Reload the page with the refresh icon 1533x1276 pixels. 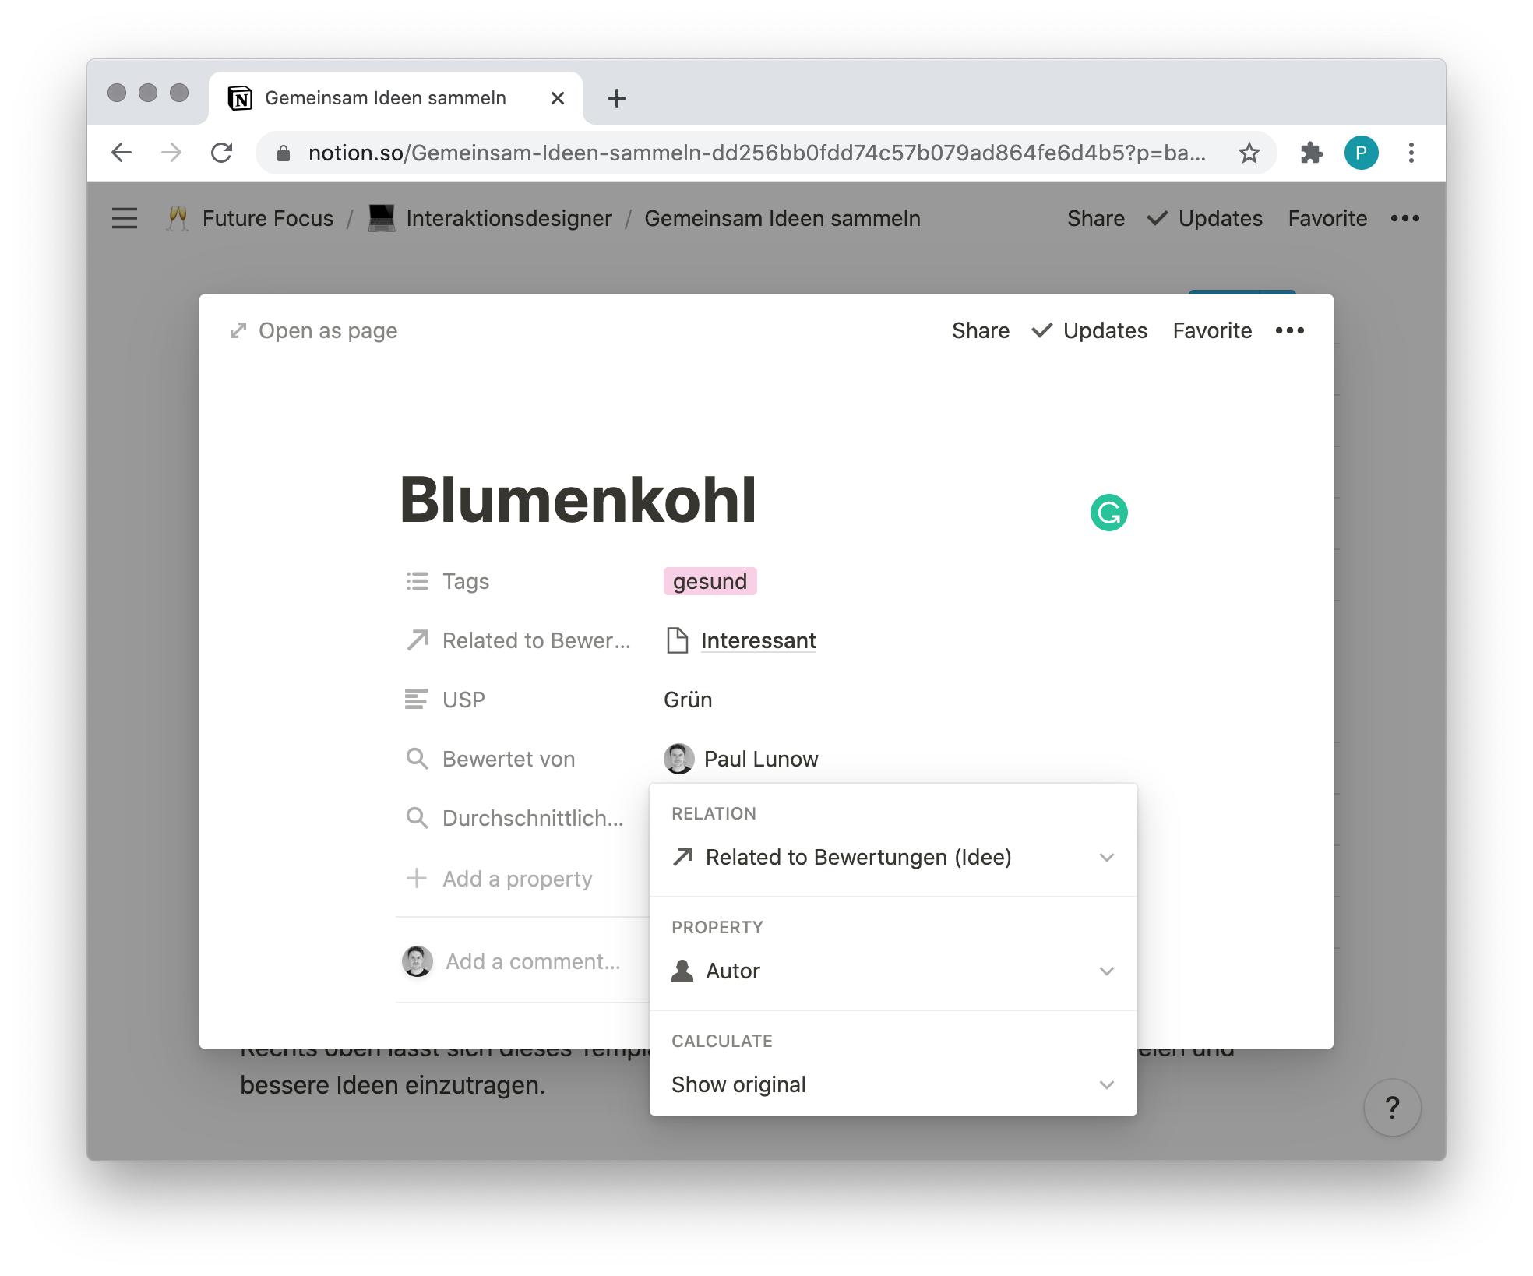click(x=222, y=153)
